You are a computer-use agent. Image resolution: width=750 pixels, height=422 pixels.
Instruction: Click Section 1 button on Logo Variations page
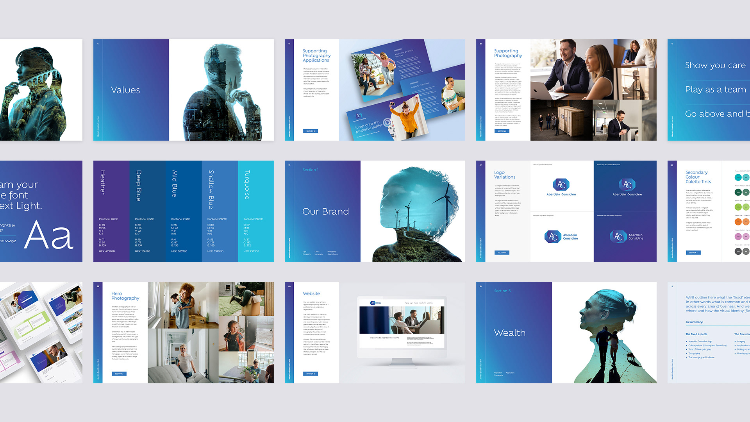point(502,253)
